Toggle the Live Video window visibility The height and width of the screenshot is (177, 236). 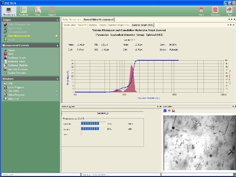coord(13,91)
